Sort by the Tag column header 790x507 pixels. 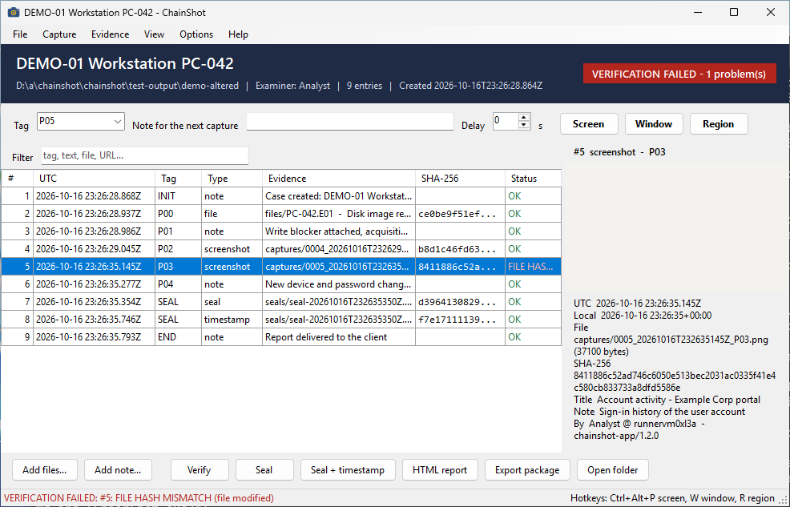click(179, 179)
